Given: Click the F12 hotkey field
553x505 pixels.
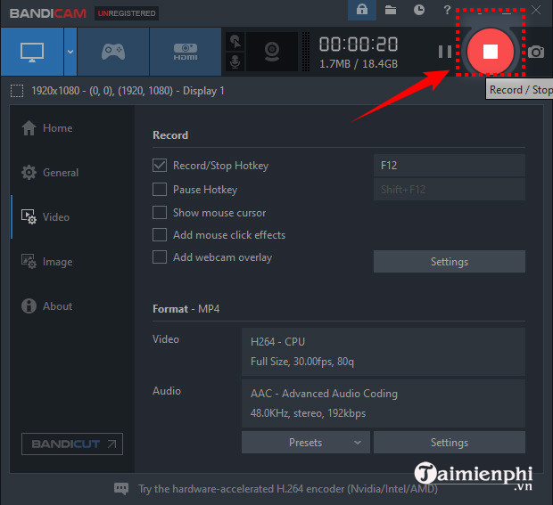Looking at the screenshot, I should pyautogui.click(x=450, y=165).
